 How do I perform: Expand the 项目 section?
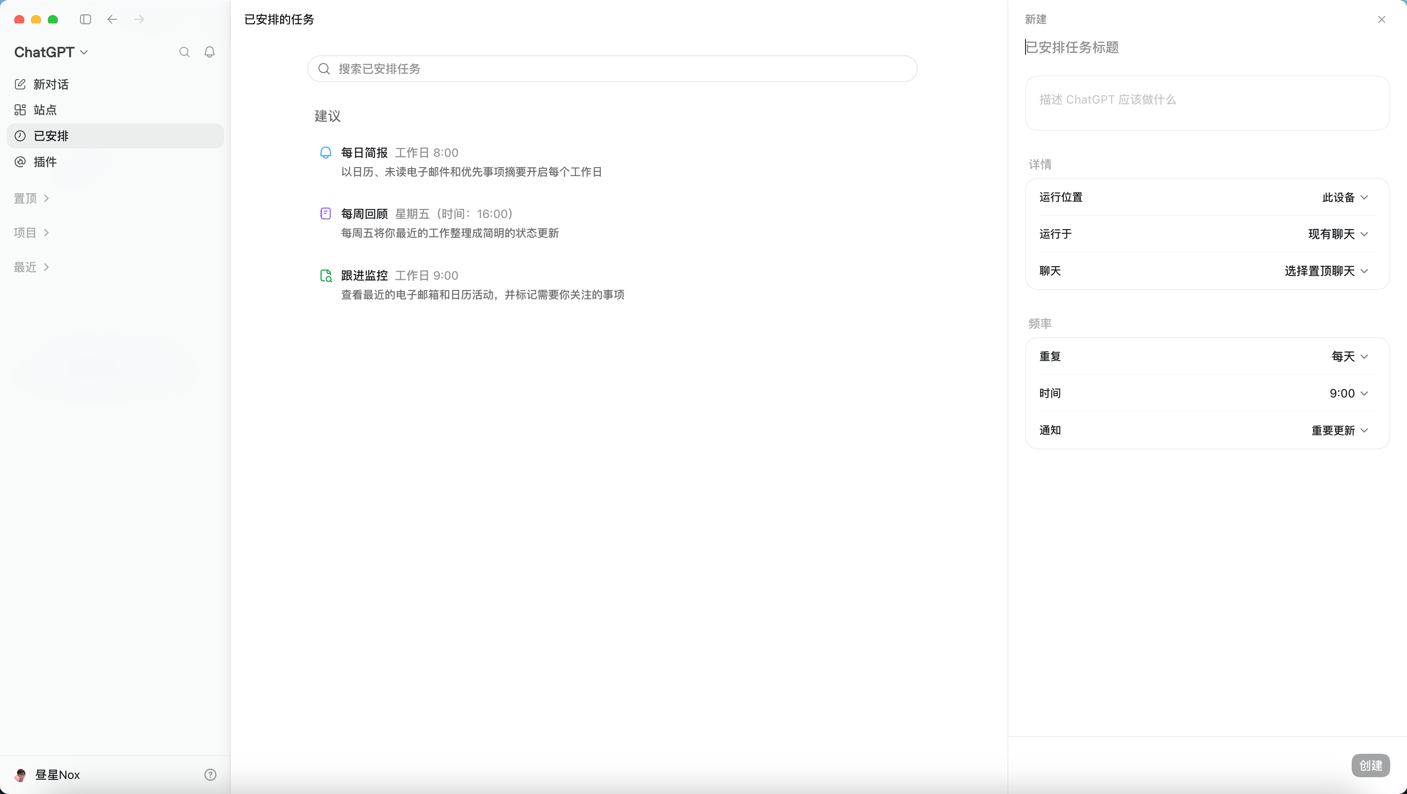(x=32, y=233)
